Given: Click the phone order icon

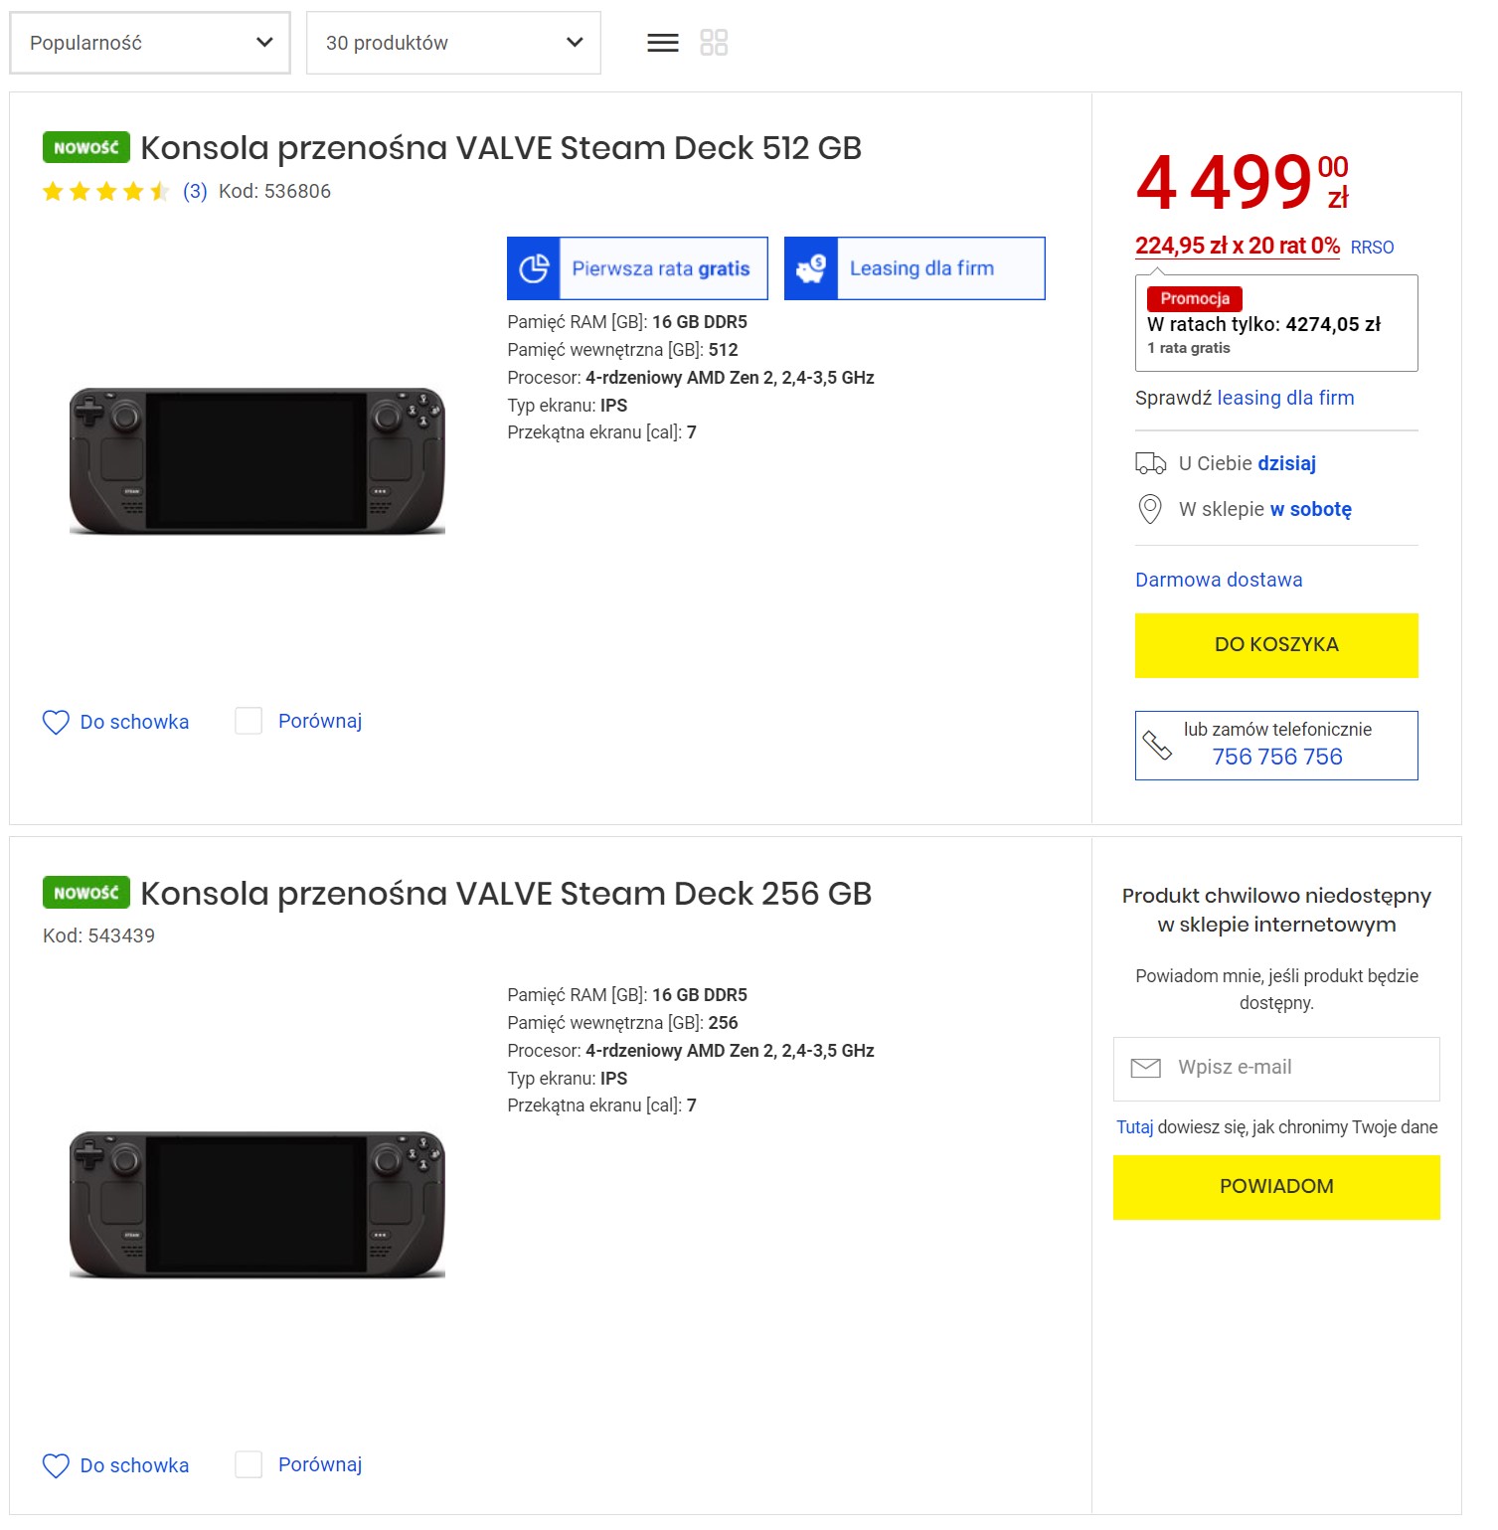Looking at the screenshot, I should tap(1157, 746).
